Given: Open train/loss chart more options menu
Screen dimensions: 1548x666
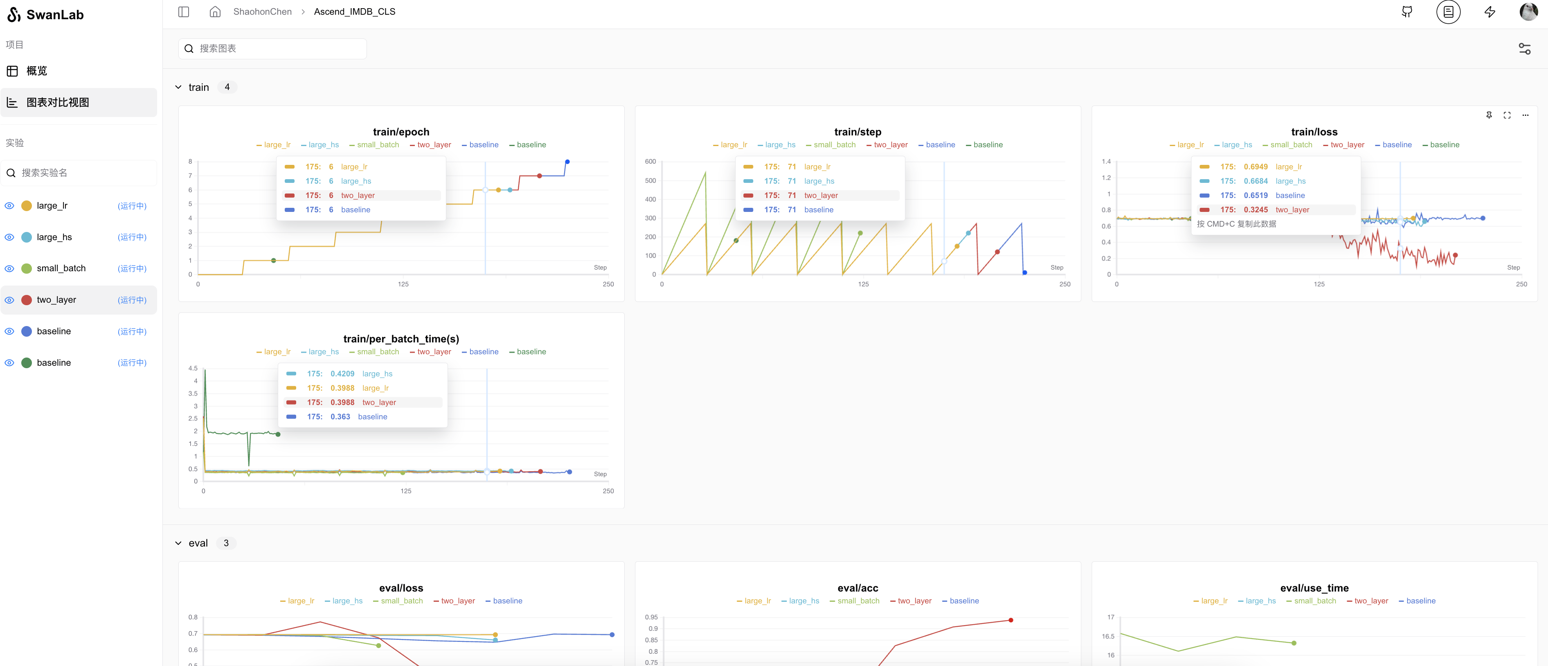Looking at the screenshot, I should tap(1525, 115).
